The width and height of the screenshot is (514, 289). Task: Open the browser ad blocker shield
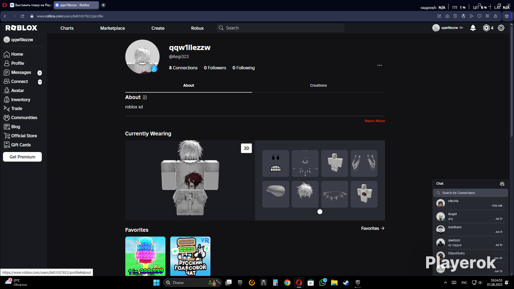455,16
